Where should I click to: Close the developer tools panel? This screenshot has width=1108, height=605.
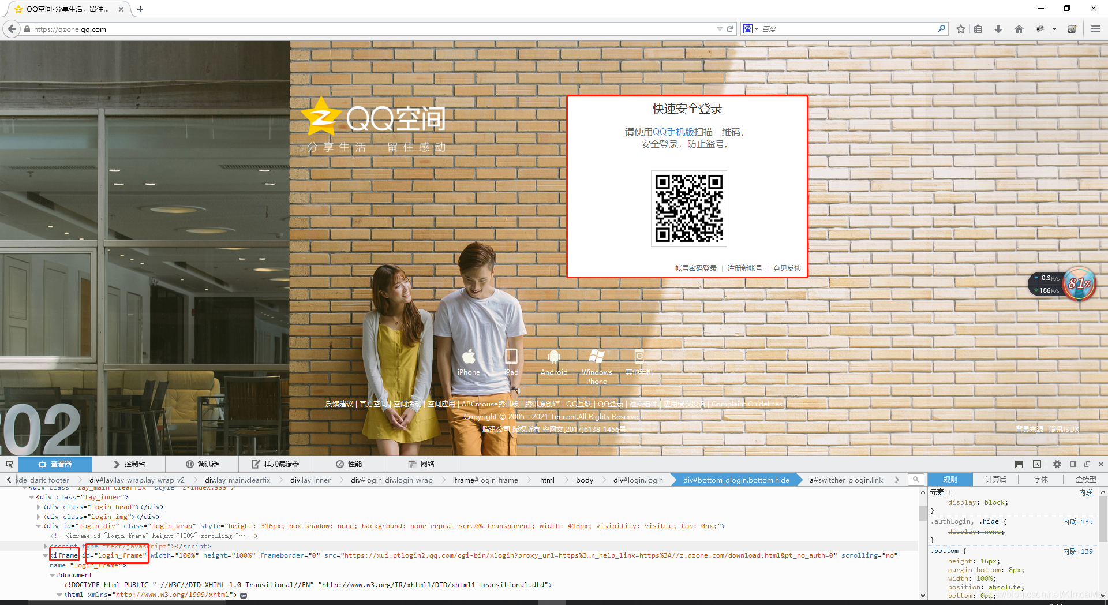[x=1101, y=464]
